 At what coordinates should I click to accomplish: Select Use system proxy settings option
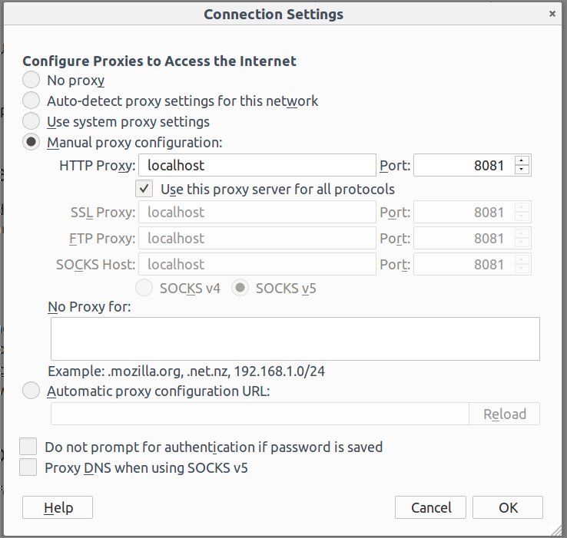[31, 121]
